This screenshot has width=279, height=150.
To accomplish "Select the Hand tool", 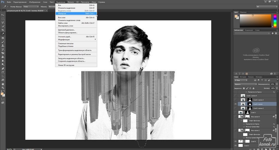I will pyautogui.click(x=3, y=84).
